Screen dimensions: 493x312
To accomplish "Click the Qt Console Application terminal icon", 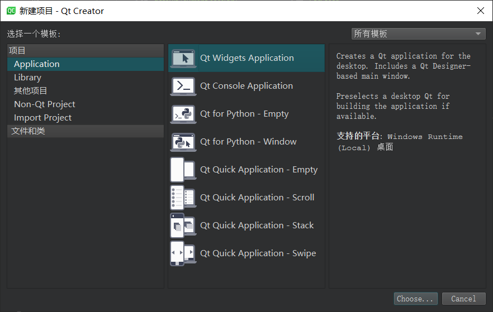I will (x=183, y=87).
